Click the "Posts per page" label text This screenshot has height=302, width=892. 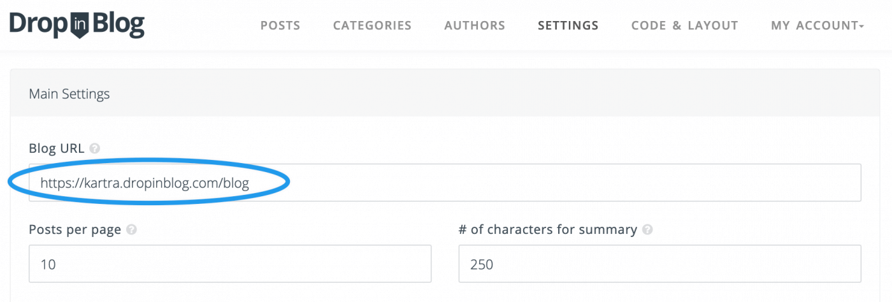(x=75, y=230)
